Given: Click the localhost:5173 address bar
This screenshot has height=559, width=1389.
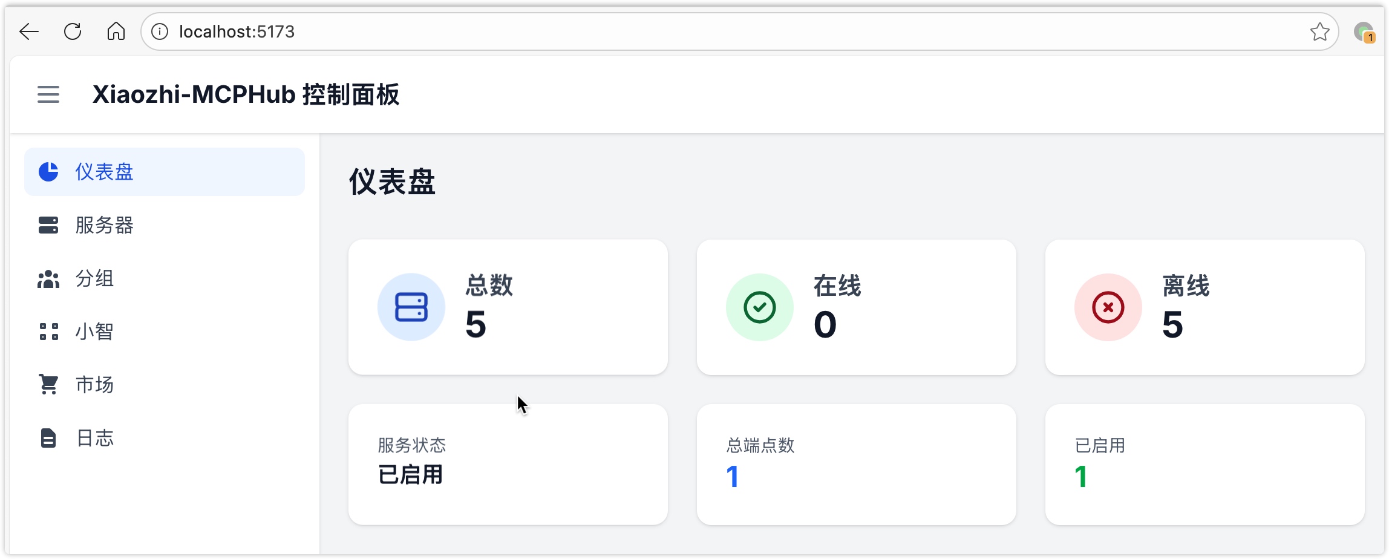Looking at the screenshot, I should (x=726, y=31).
